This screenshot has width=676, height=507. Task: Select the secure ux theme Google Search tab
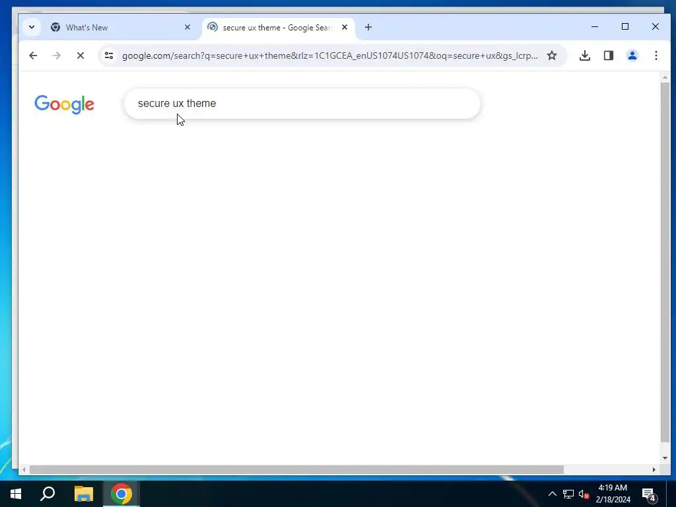pyautogui.click(x=278, y=28)
